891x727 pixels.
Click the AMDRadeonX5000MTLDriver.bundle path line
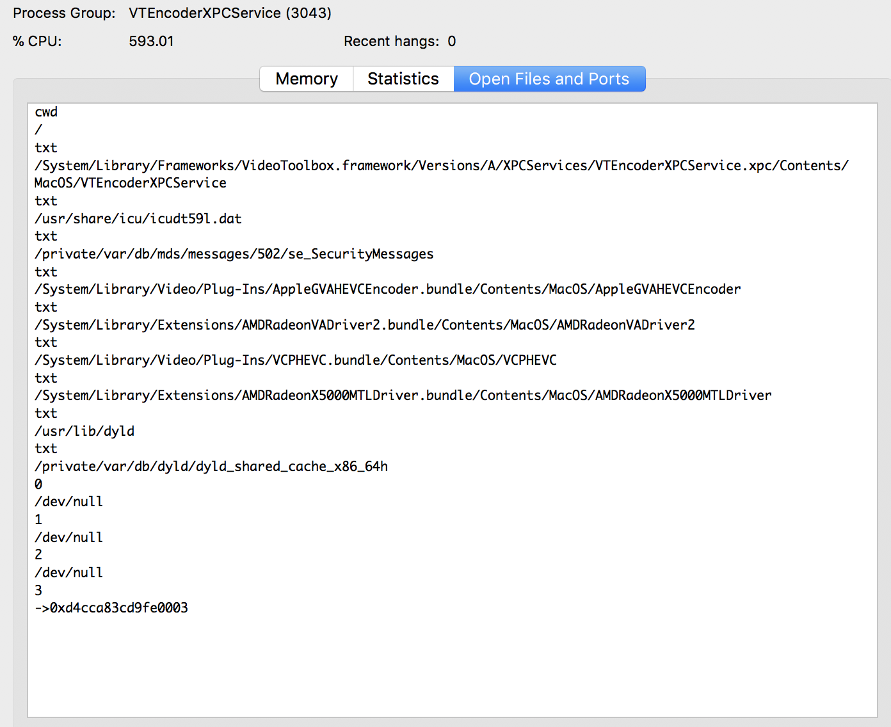pyautogui.click(x=403, y=395)
